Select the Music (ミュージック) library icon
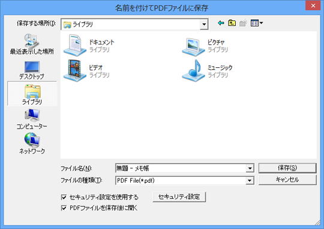The image size is (324, 229). 193,70
